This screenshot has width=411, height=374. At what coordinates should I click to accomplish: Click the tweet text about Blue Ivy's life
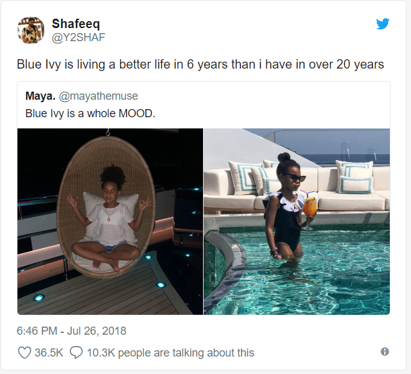pyautogui.click(x=201, y=65)
